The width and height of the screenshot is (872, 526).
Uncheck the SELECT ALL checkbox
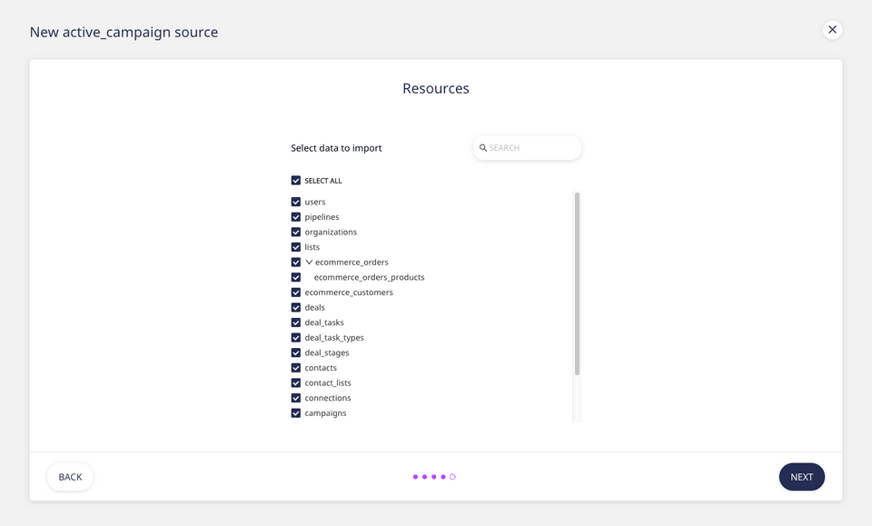coord(295,180)
